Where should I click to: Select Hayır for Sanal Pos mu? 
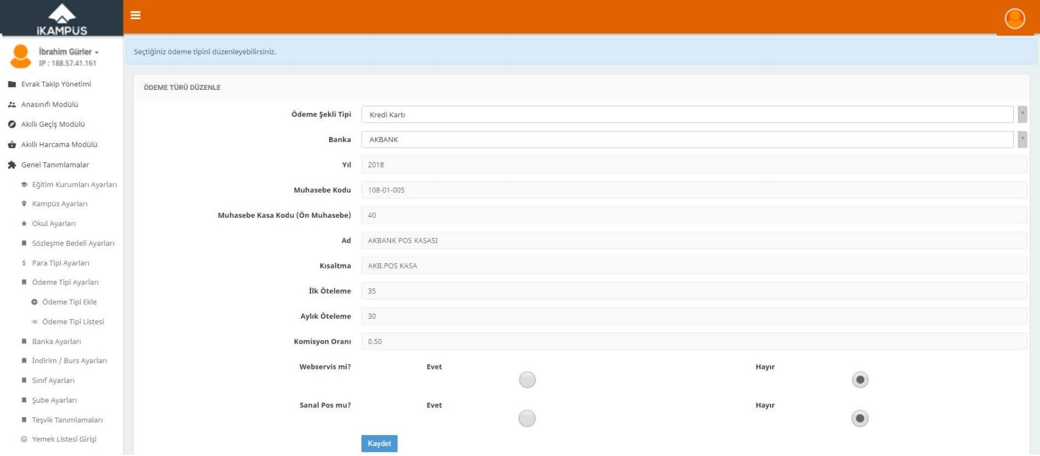click(860, 419)
